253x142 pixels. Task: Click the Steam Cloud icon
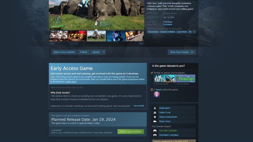point(155,121)
